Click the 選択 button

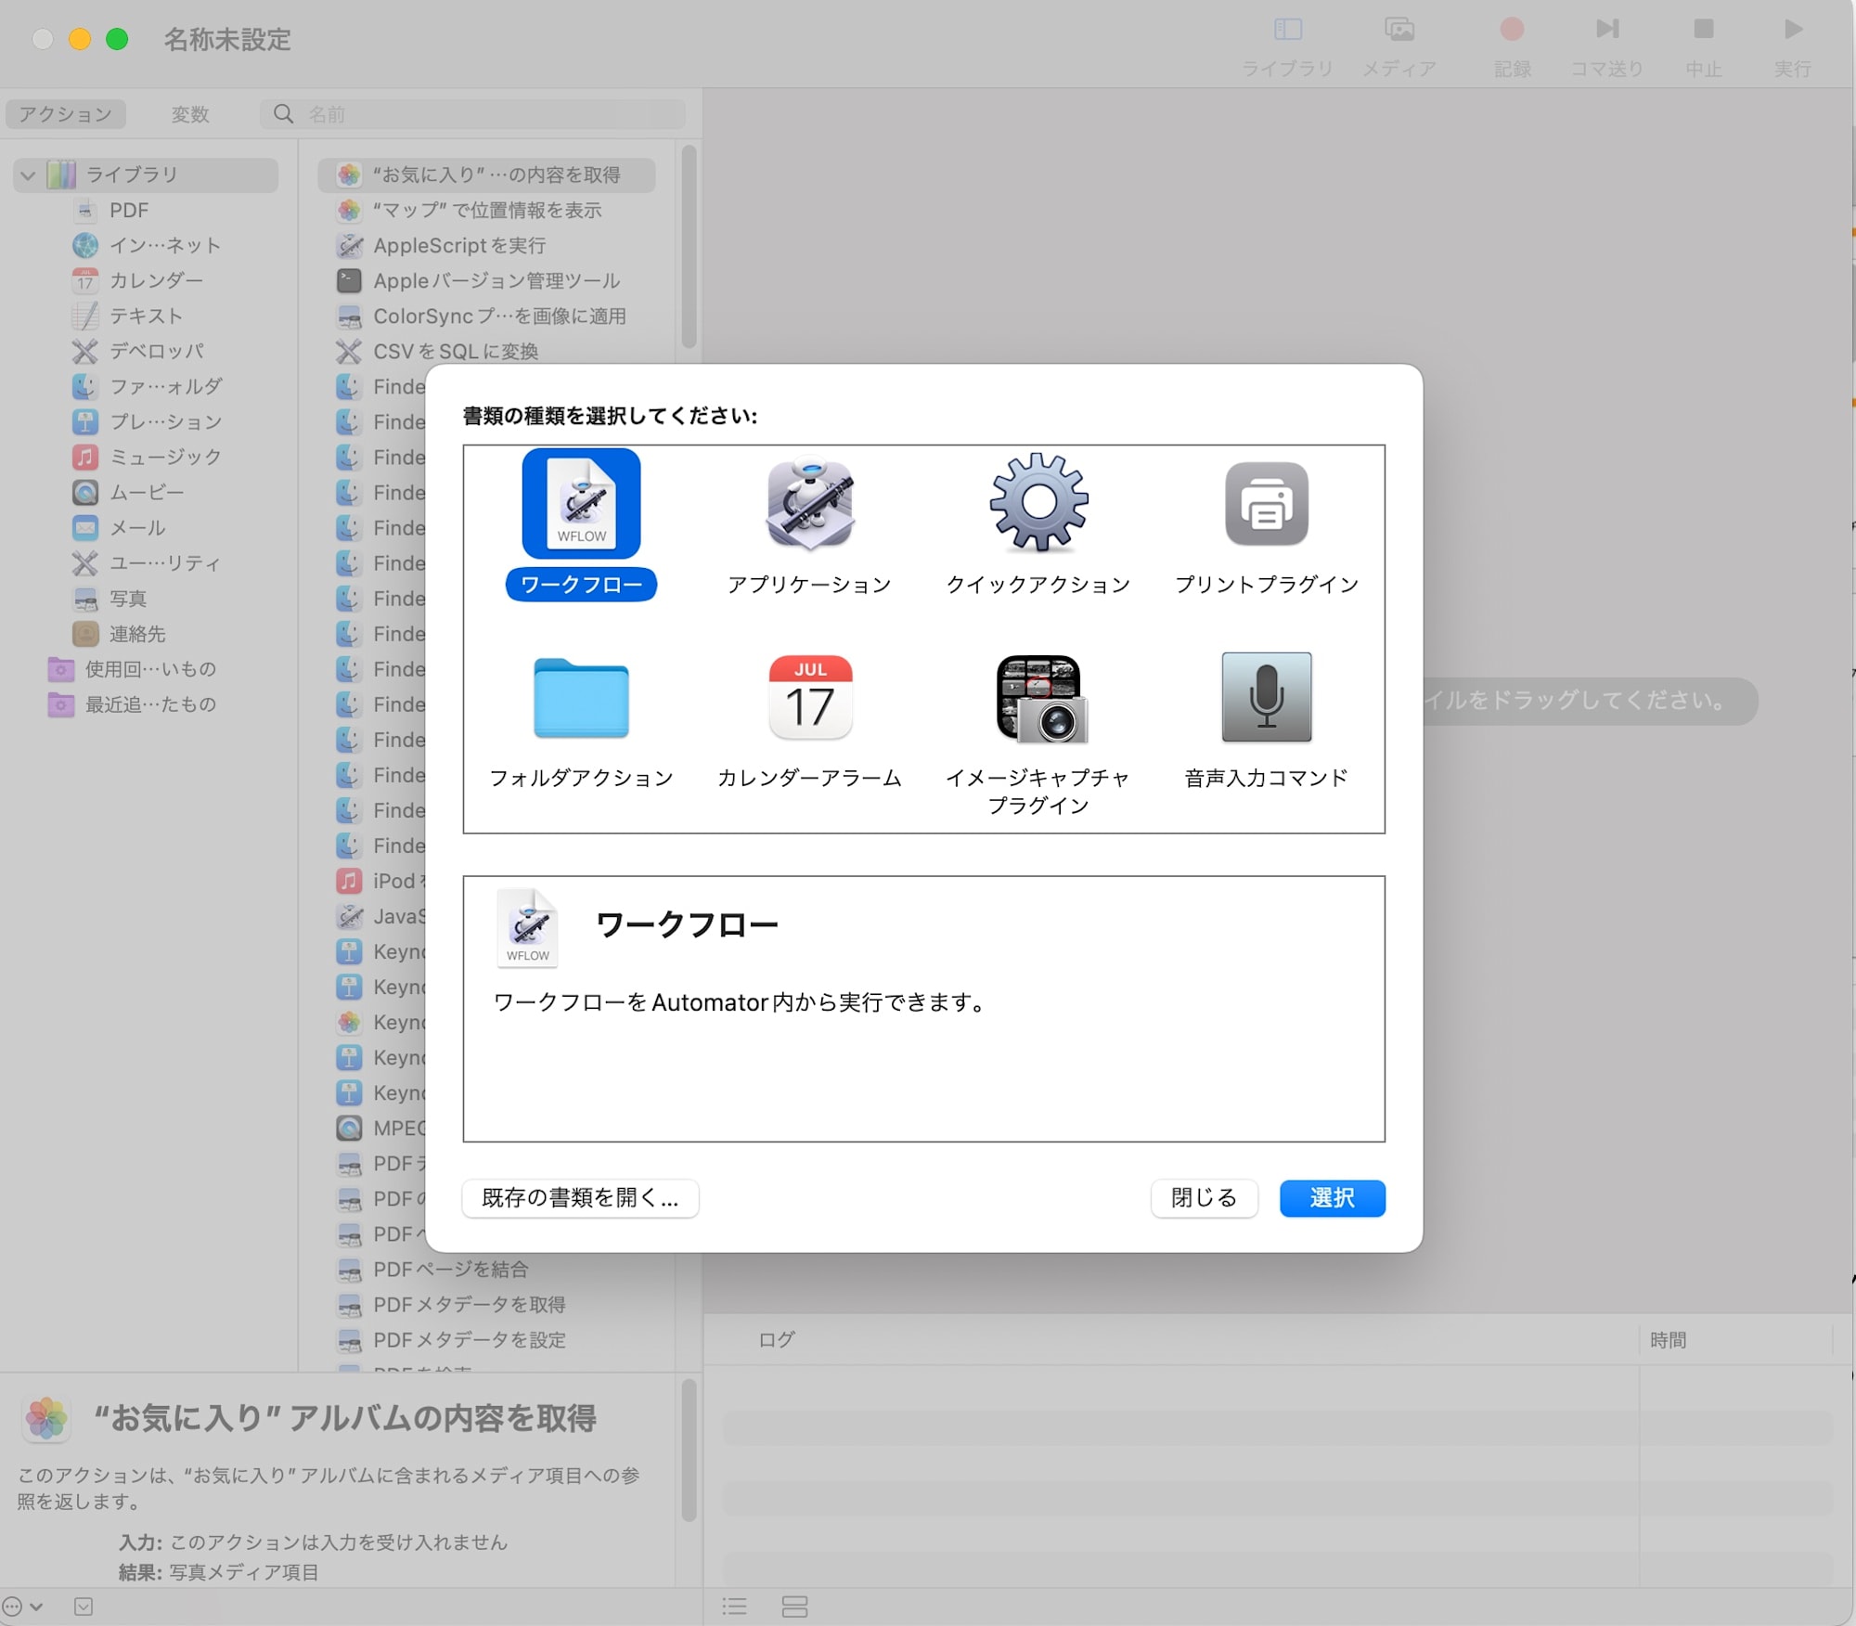click(1332, 1198)
